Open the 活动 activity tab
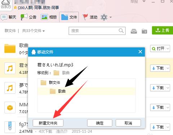The height and width of the screenshot is (135, 173). tap(90, 17)
